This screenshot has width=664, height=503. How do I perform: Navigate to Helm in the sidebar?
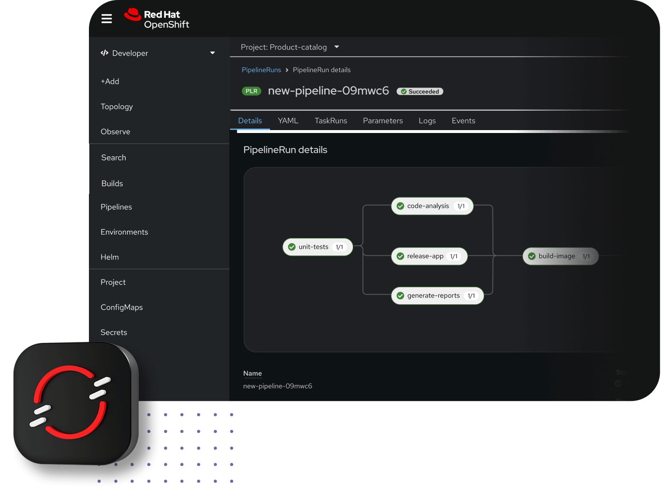(x=110, y=257)
